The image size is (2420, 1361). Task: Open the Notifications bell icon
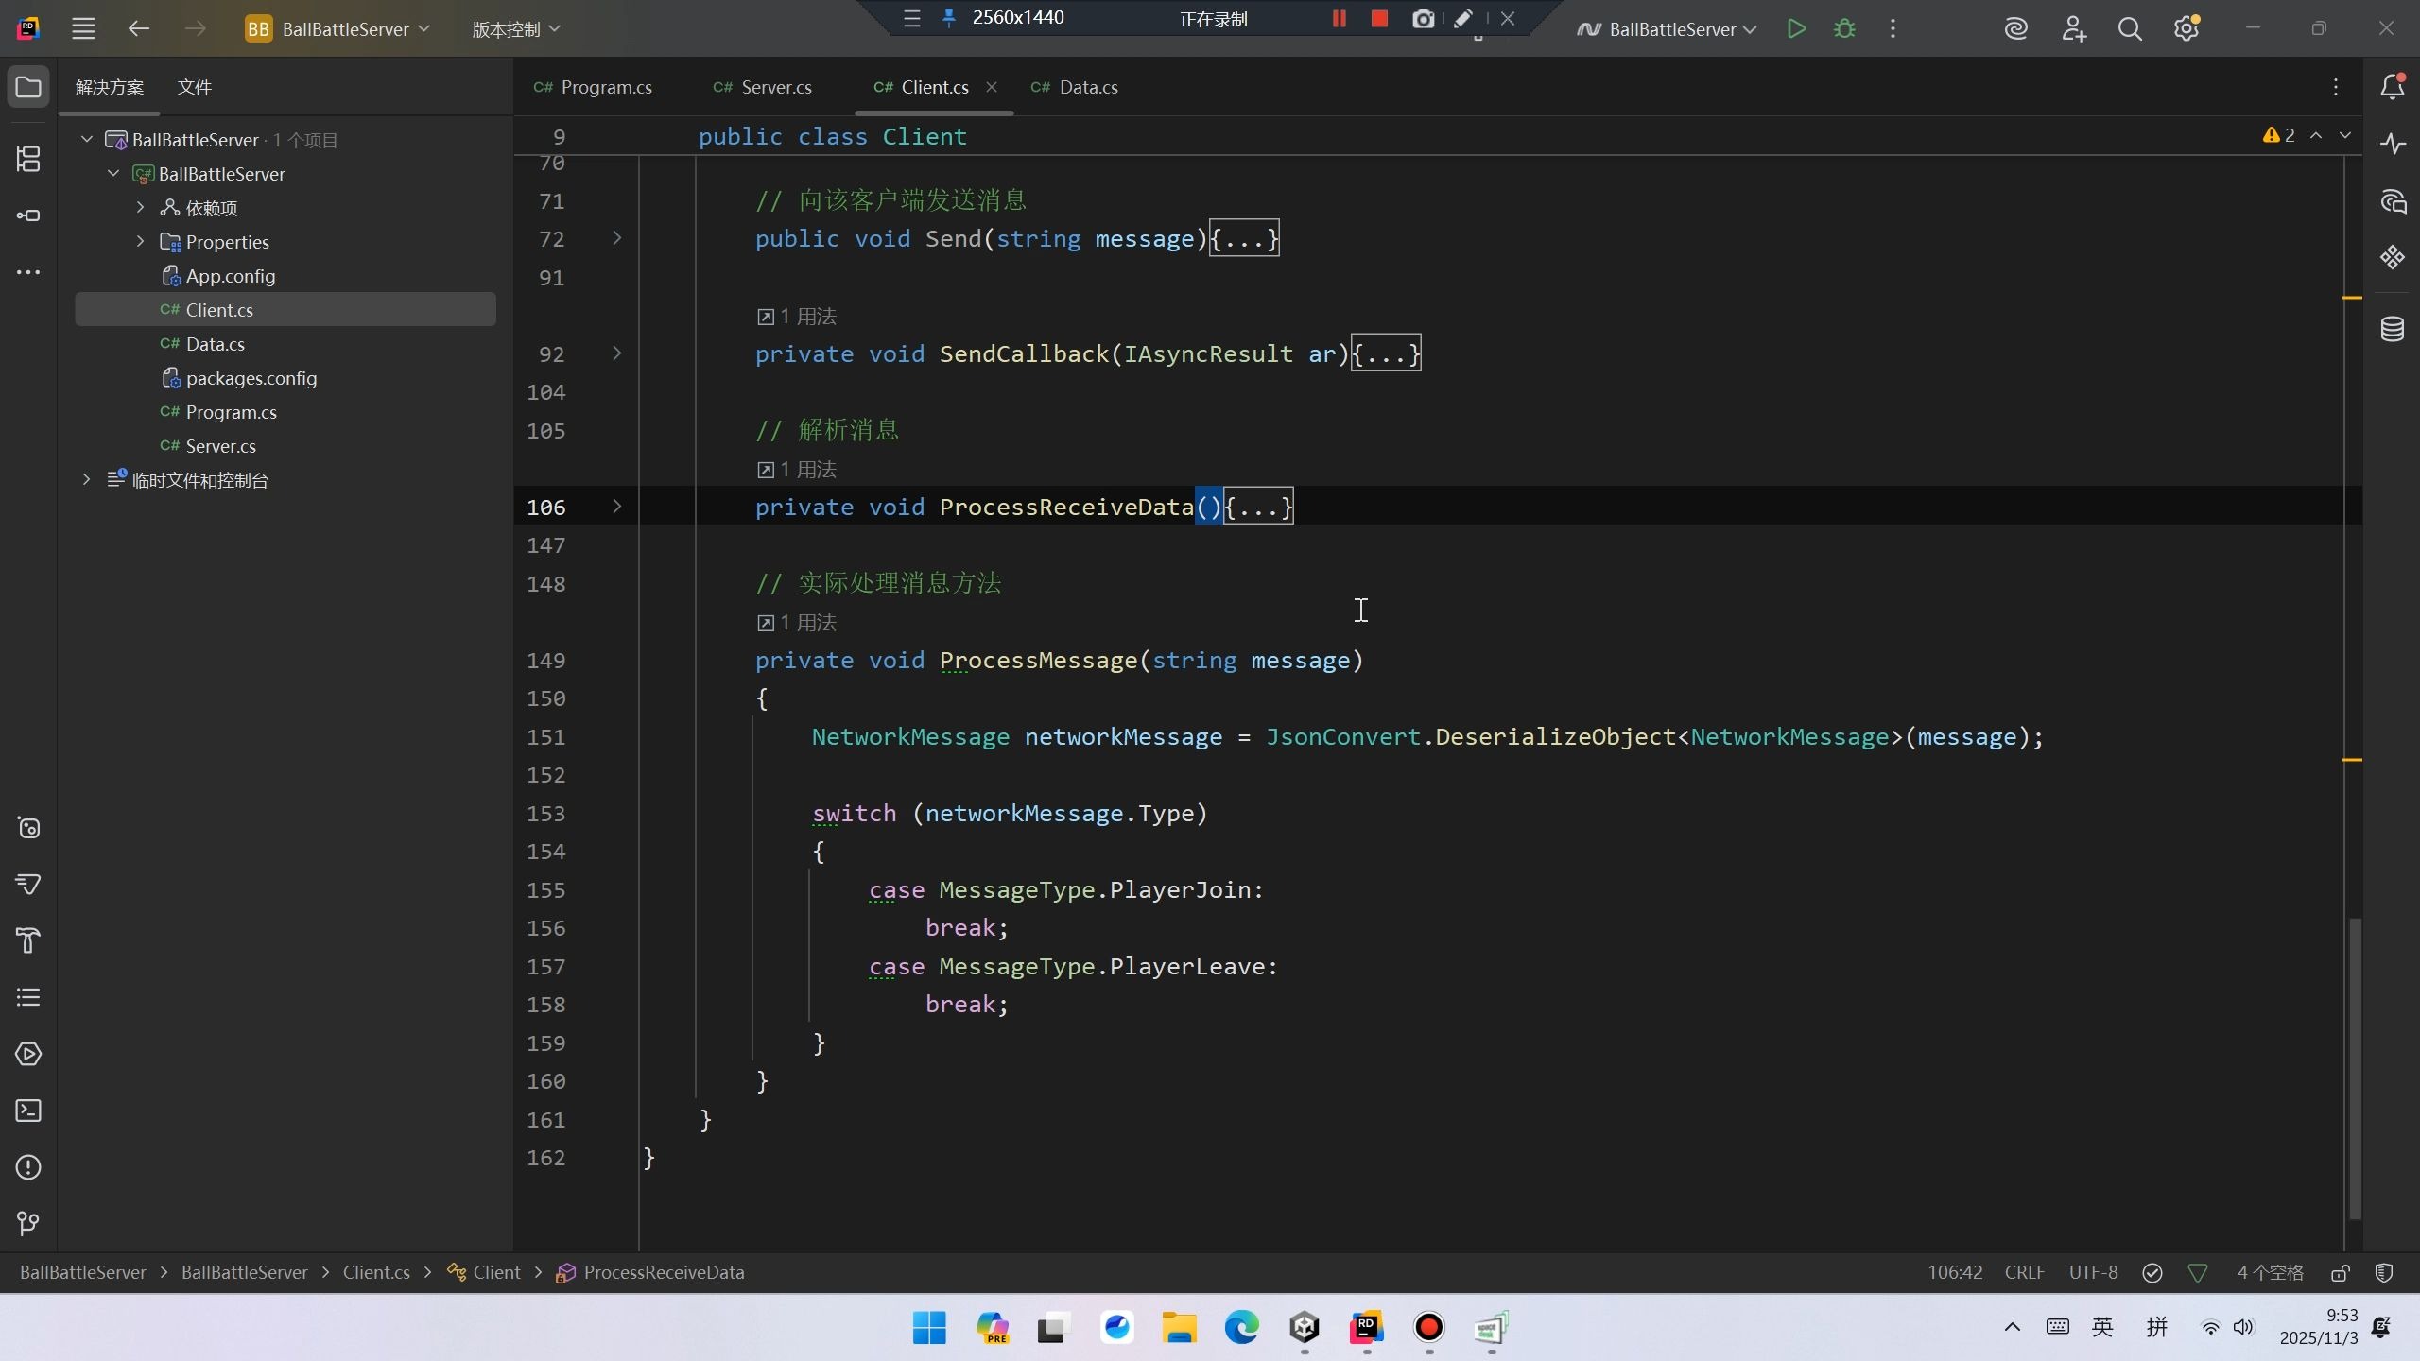pyautogui.click(x=2392, y=87)
